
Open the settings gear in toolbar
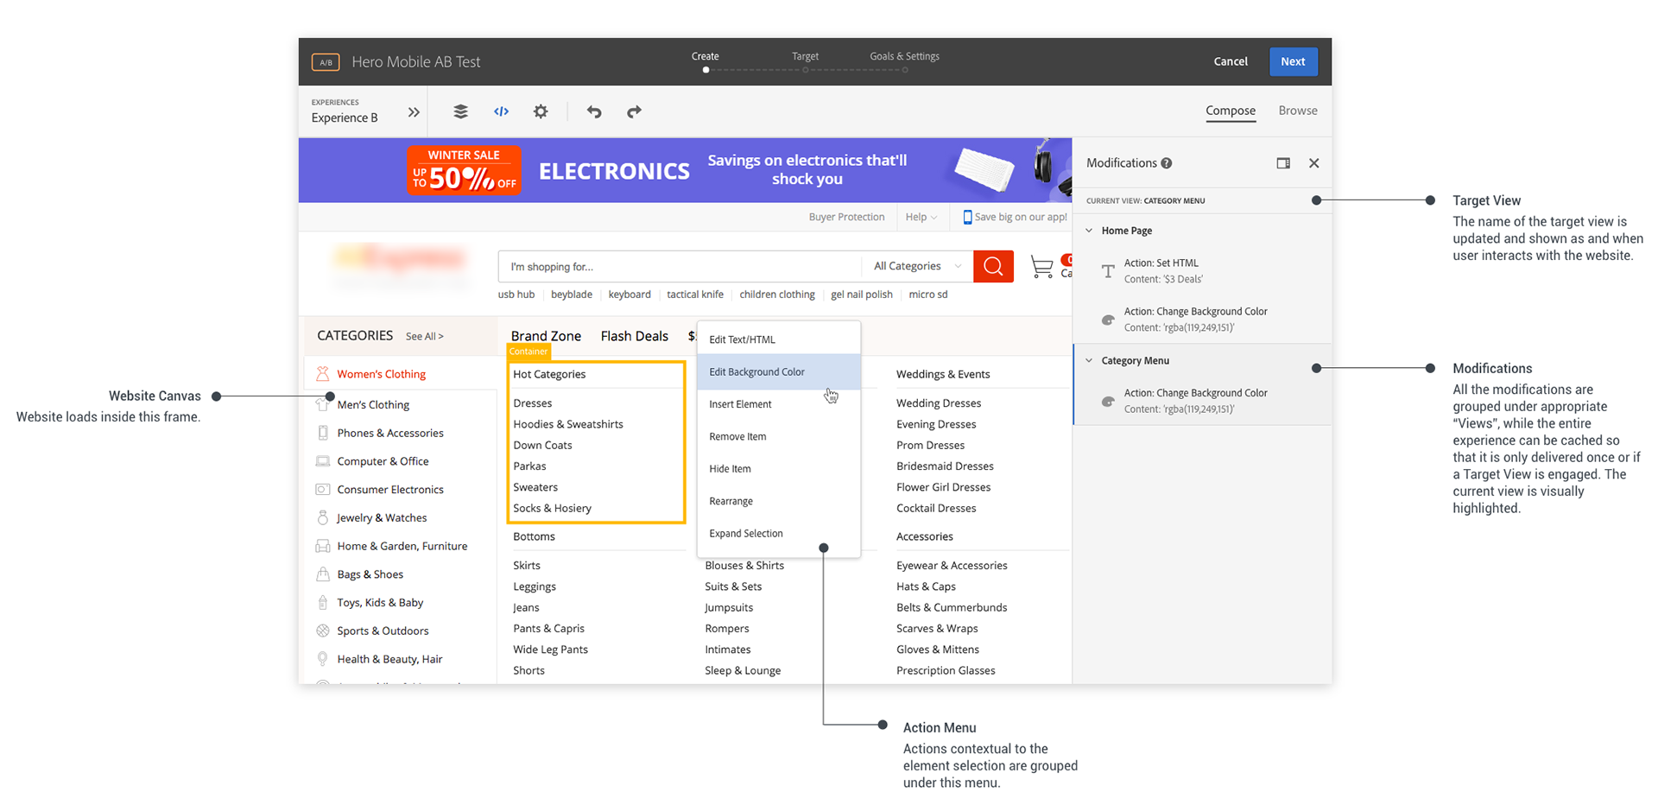tap(541, 111)
